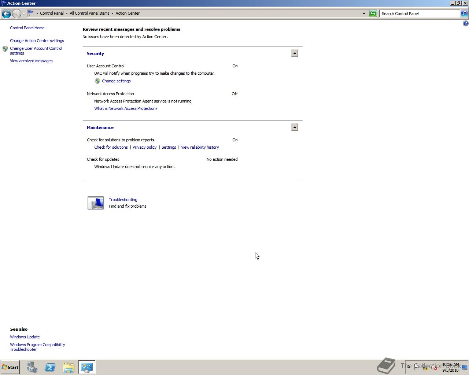This screenshot has width=469, height=375.
Task: Click the Back navigation arrow
Action: click(x=6, y=14)
